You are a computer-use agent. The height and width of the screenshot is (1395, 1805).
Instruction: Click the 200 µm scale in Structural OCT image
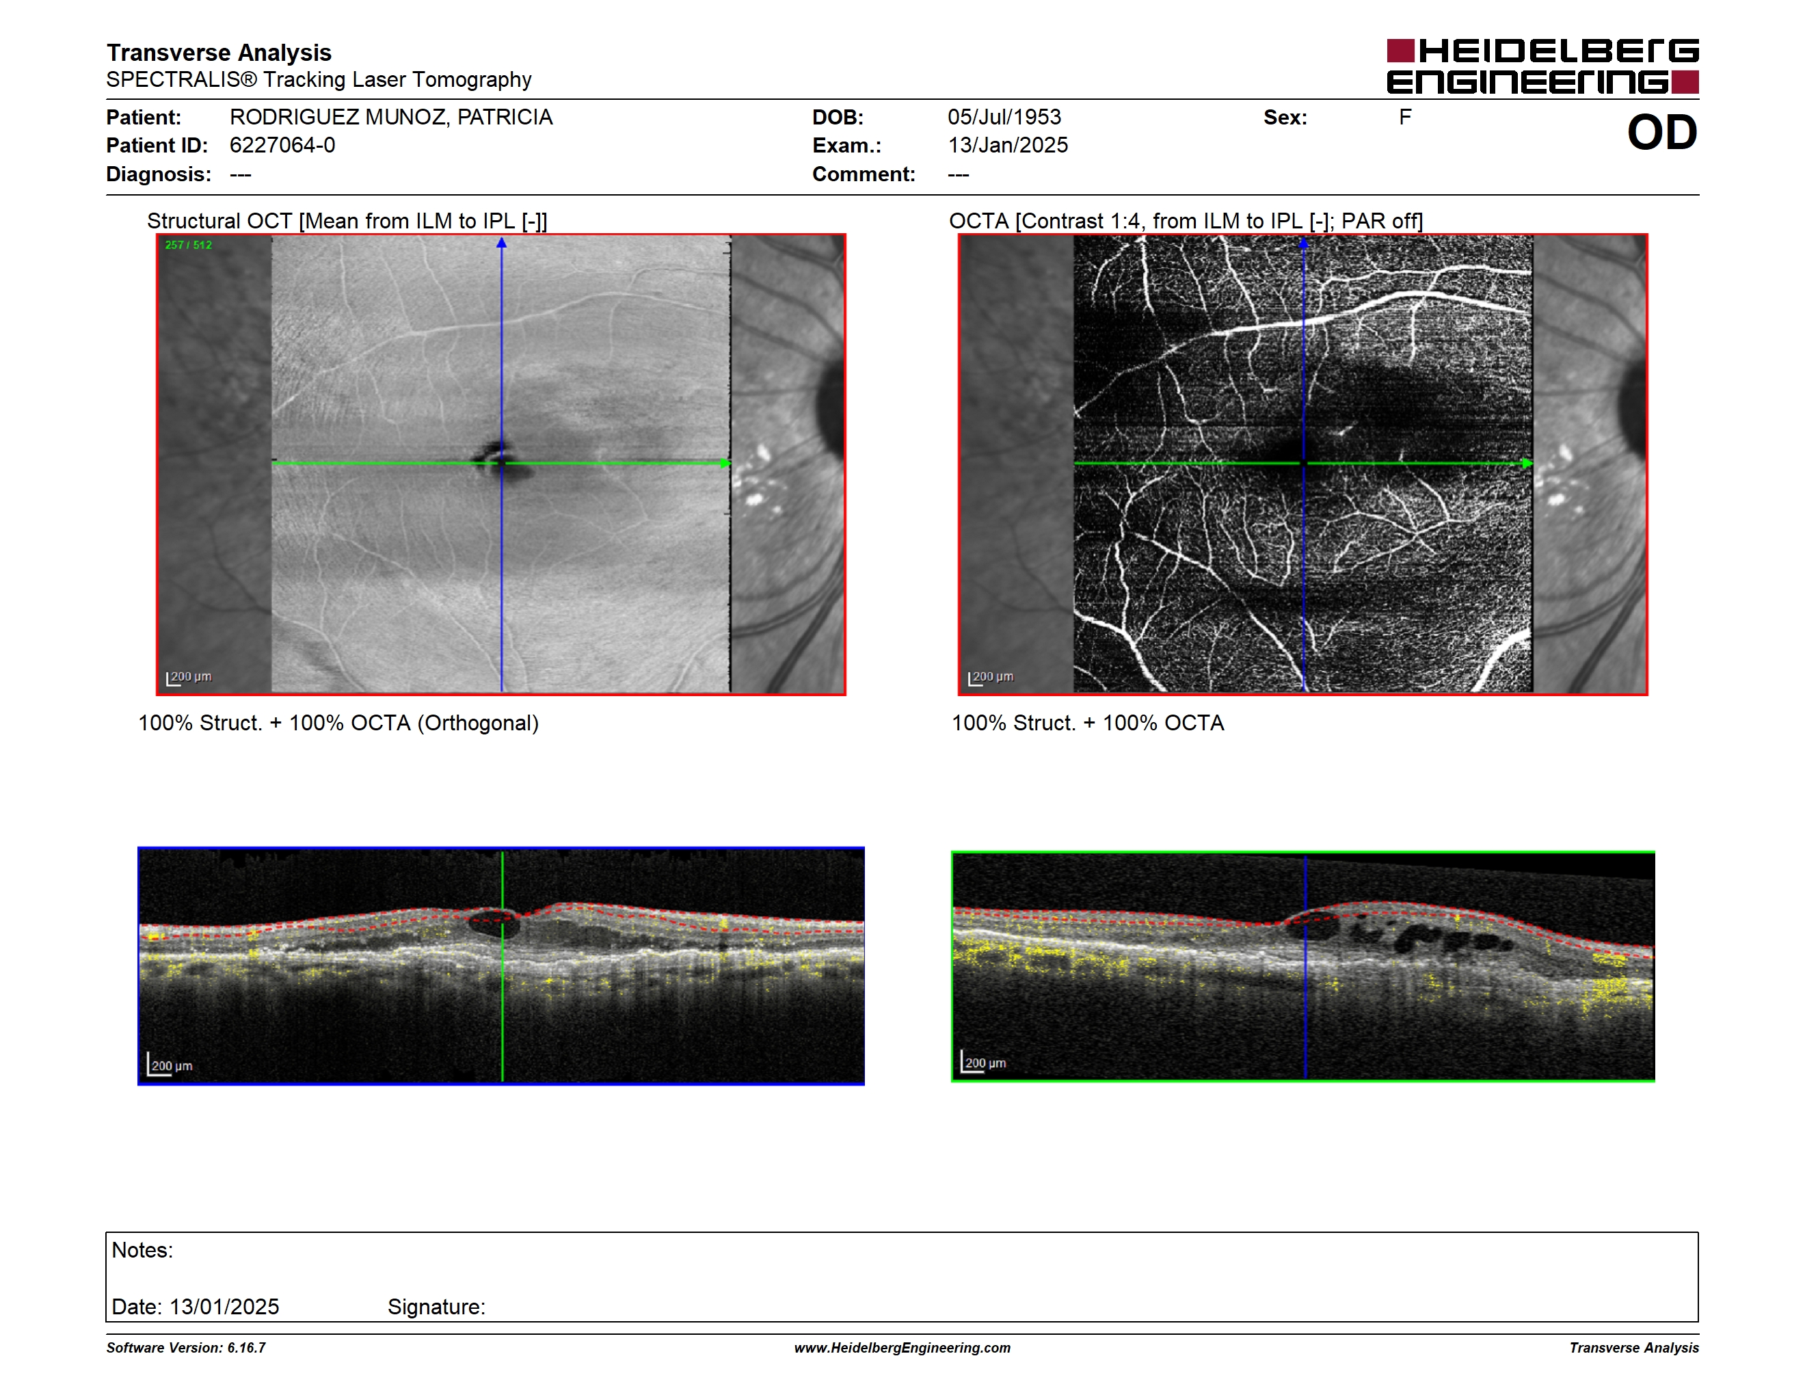189,678
